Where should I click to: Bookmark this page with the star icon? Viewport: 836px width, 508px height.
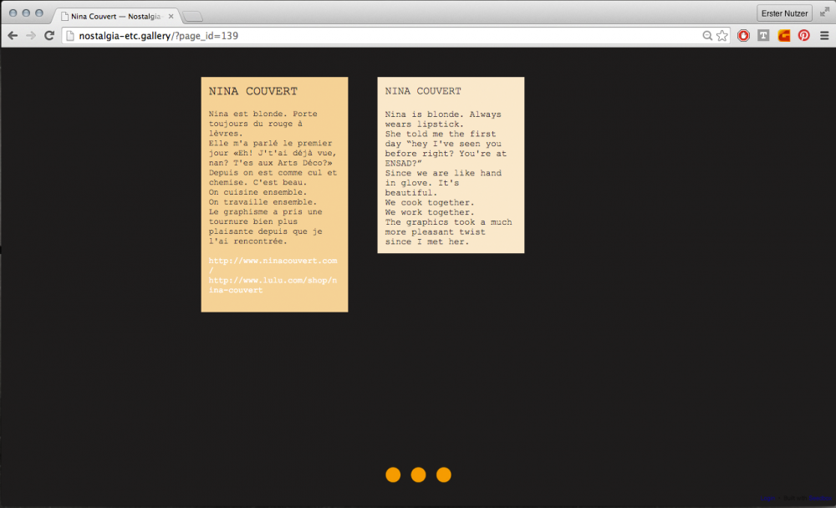point(722,35)
